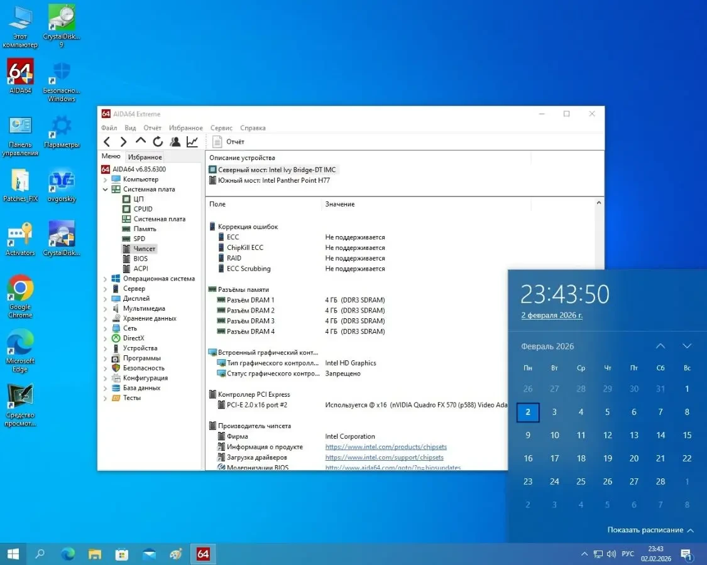This screenshot has height=565, width=707.
Task: Select the BIOS tree item
Action: click(x=141, y=259)
